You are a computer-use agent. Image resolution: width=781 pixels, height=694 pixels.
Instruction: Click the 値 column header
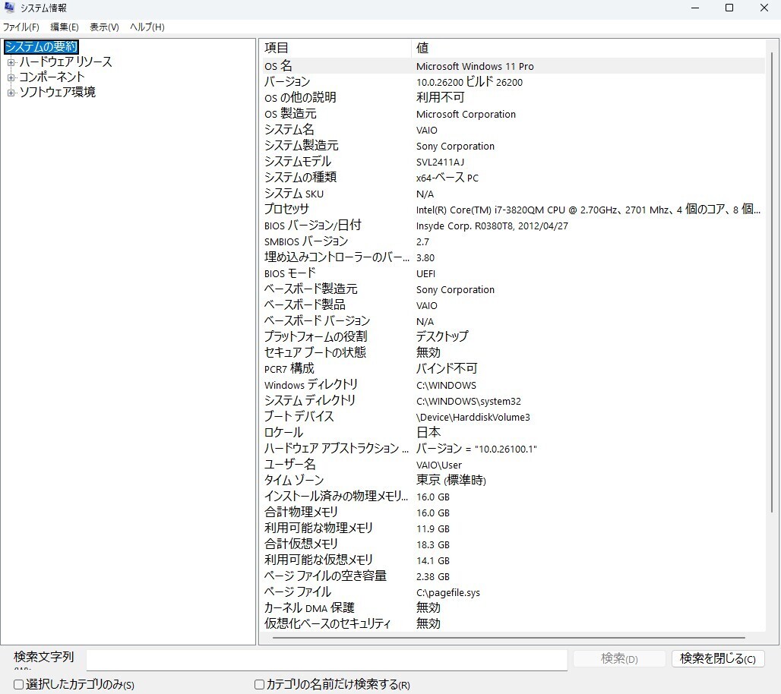[x=588, y=48]
